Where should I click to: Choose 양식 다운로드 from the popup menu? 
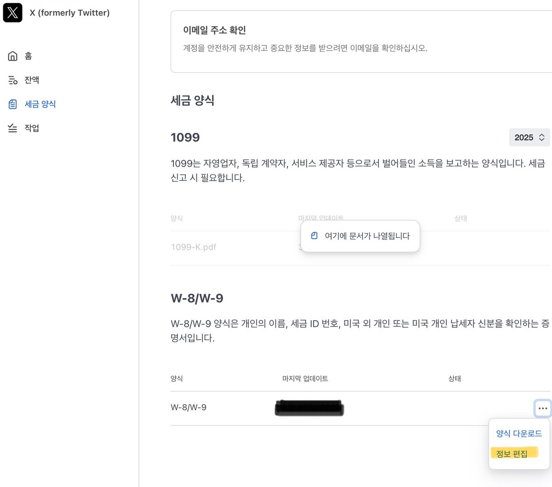pyautogui.click(x=518, y=433)
